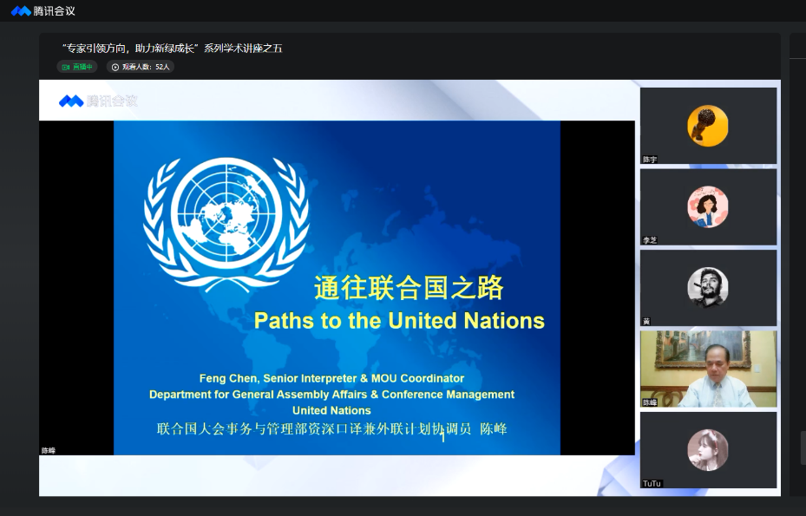Click the United Nations emblem on the slide
This screenshot has width=806, height=516.
click(226, 224)
